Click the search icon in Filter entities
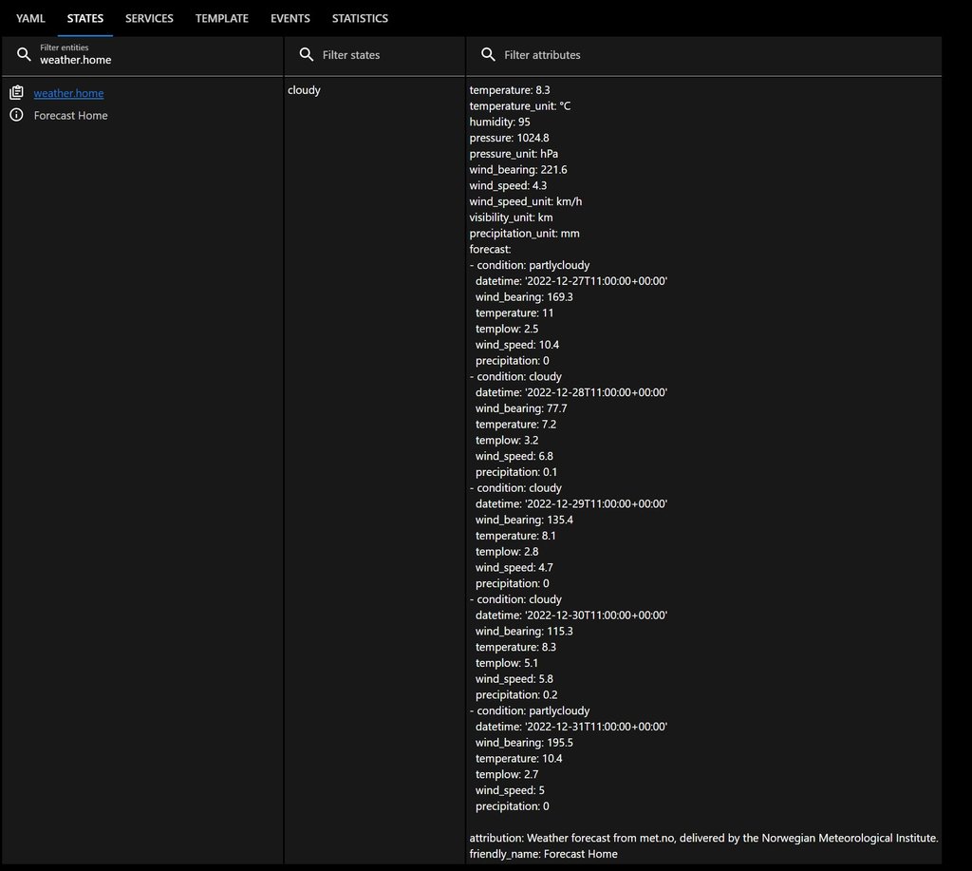The width and height of the screenshot is (972, 871). tap(24, 54)
